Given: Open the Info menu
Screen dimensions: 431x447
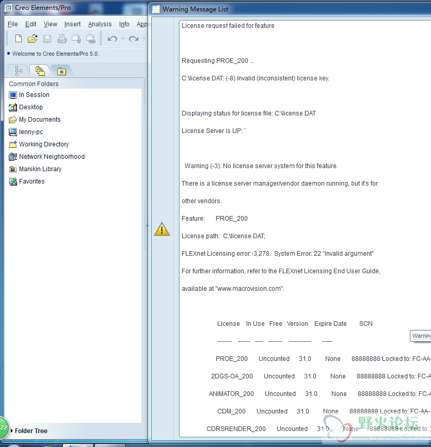Looking at the screenshot, I should tap(124, 24).
